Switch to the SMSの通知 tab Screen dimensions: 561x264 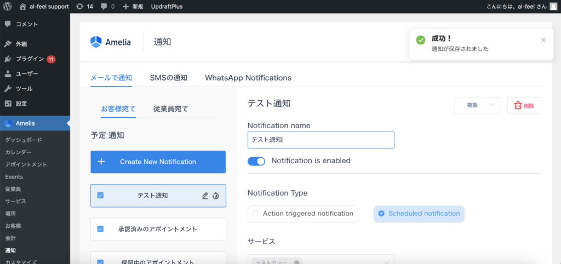168,78
